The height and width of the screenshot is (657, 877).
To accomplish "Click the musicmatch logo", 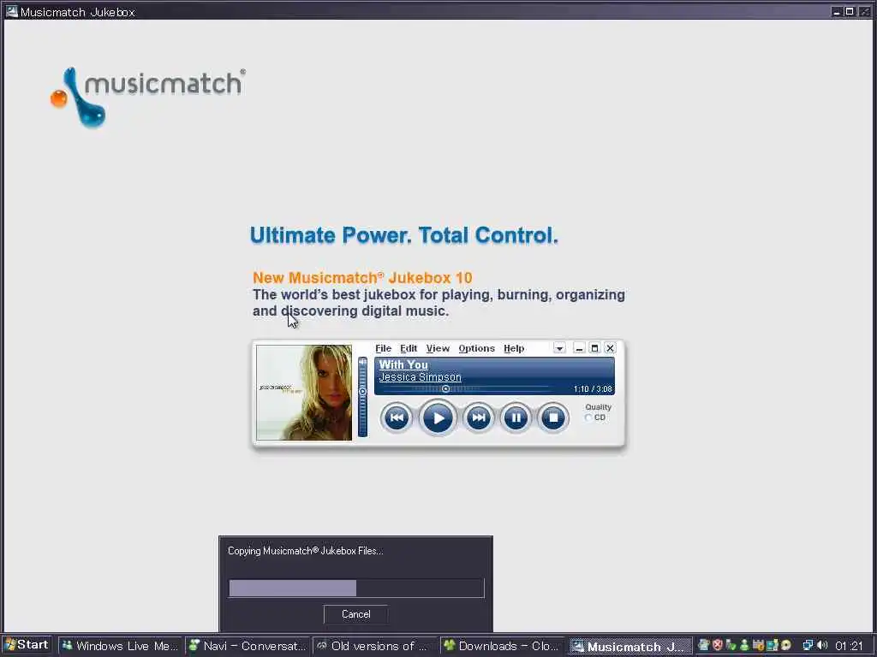I will click(x=147, y=97).
